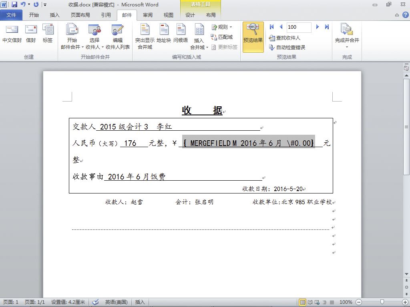Click 匹配域 button

click(x=222, y=37)
